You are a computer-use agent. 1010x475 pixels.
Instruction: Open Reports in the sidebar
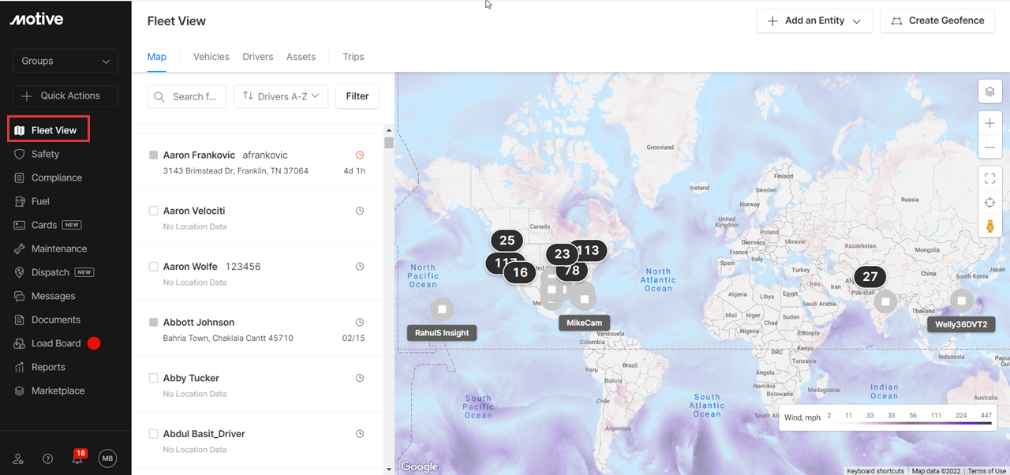pyautogui.click(x=48, y=367)
